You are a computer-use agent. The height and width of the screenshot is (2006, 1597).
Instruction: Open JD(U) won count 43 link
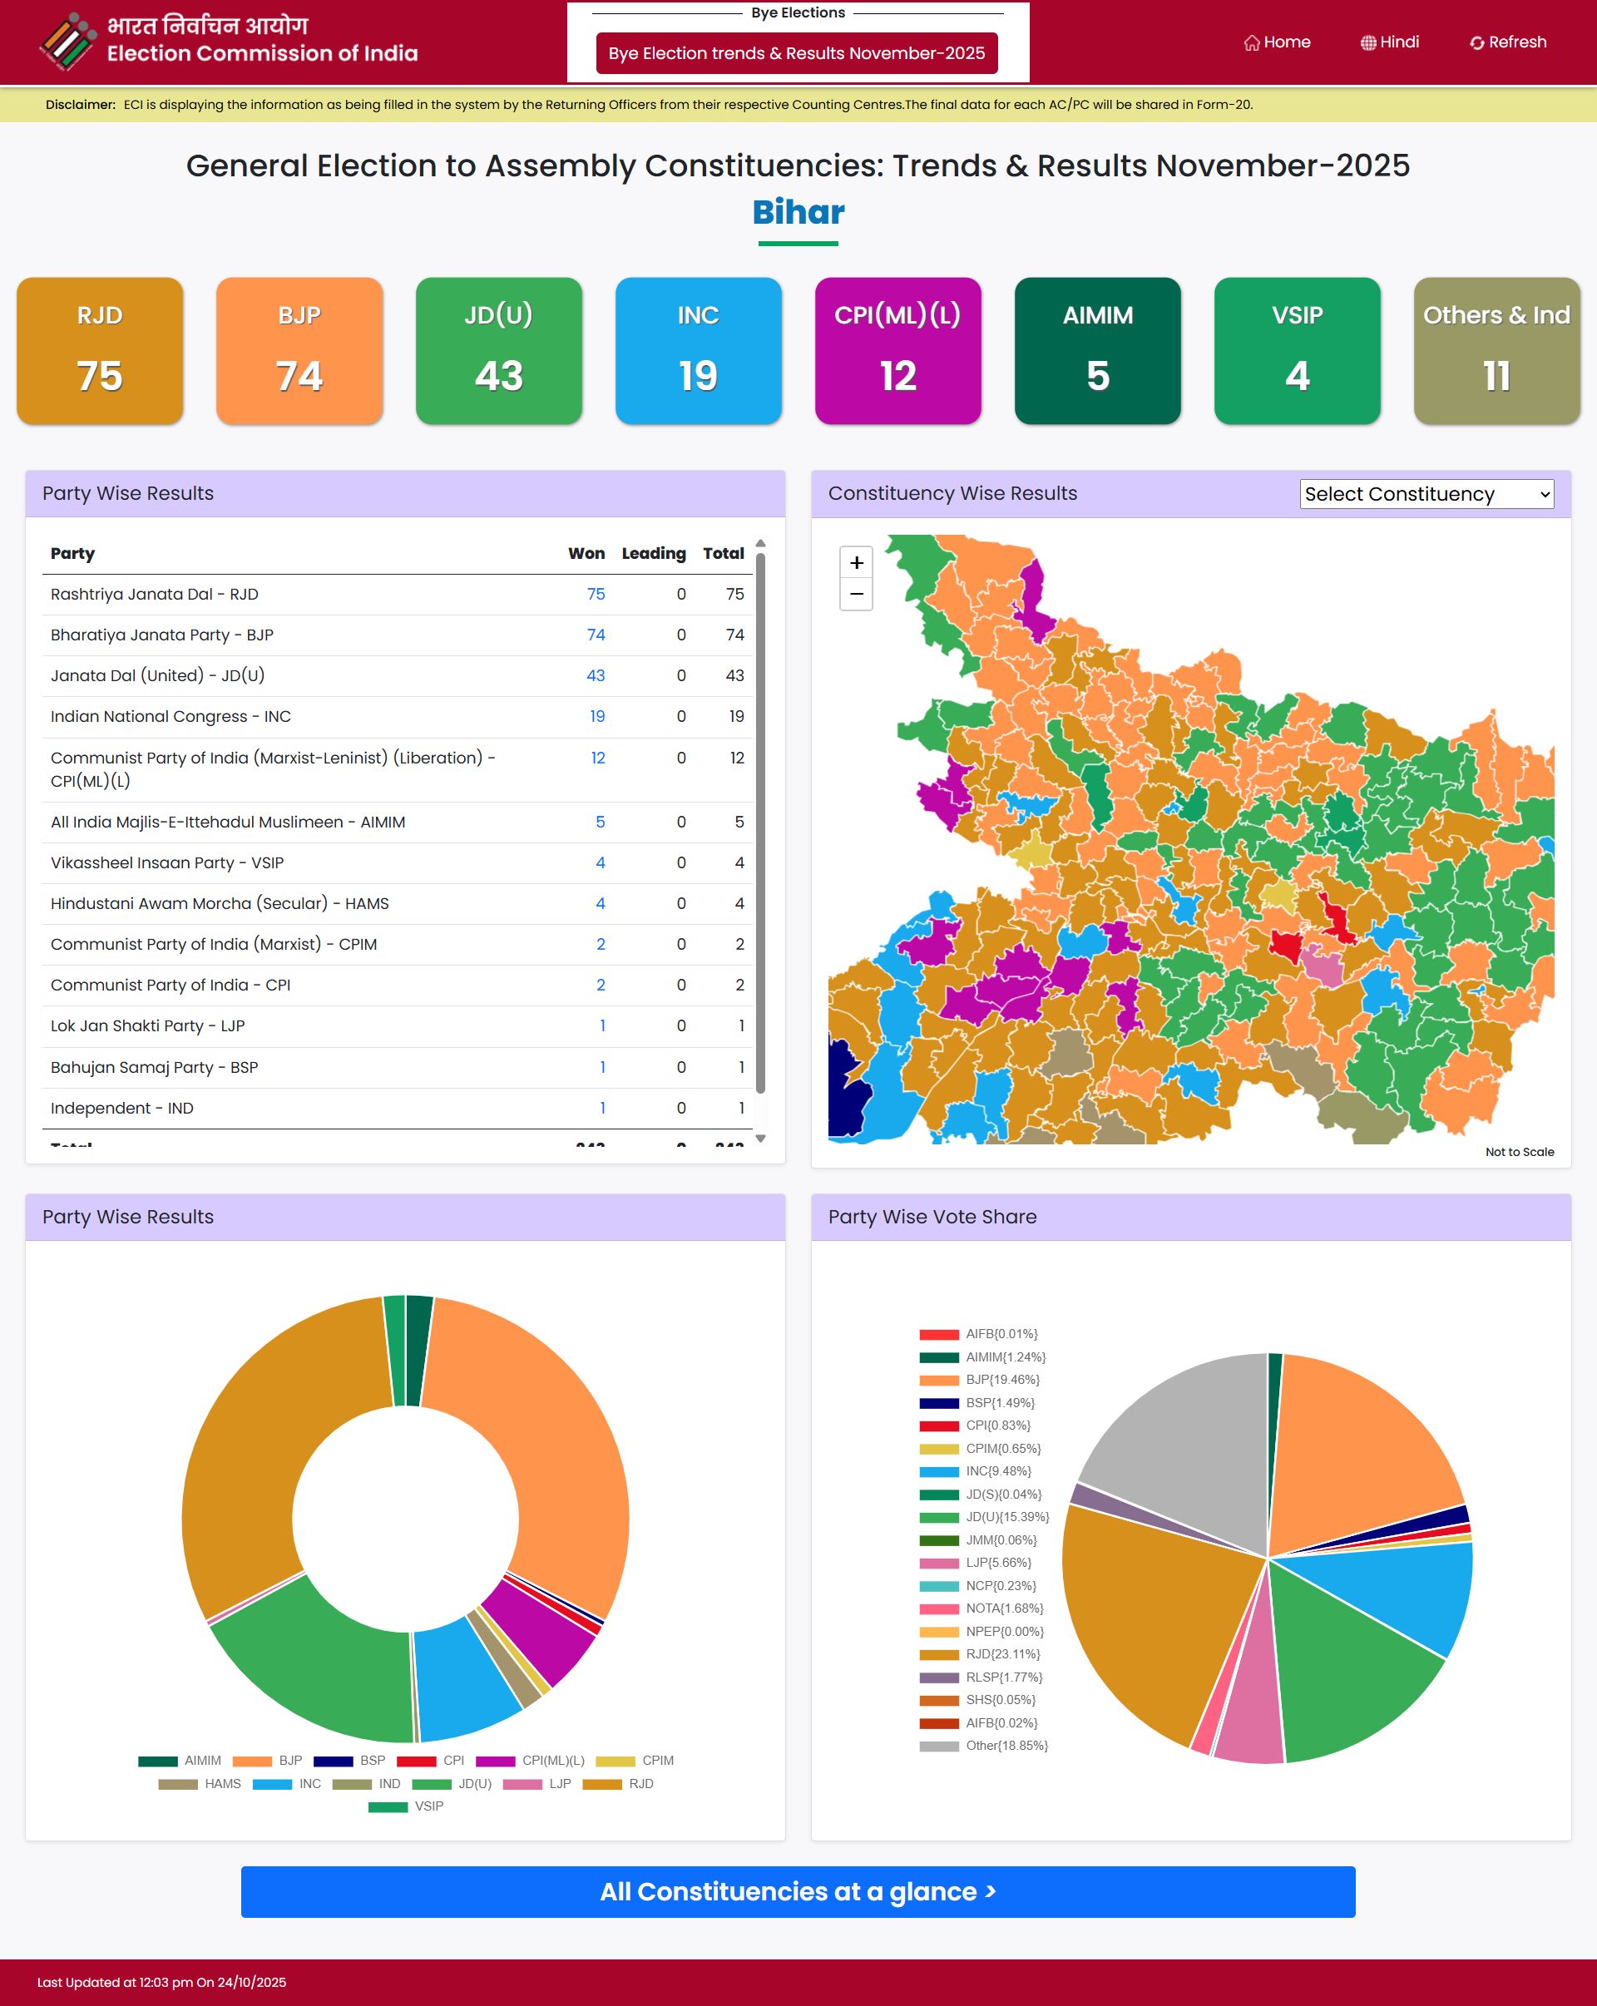(596, 675)
